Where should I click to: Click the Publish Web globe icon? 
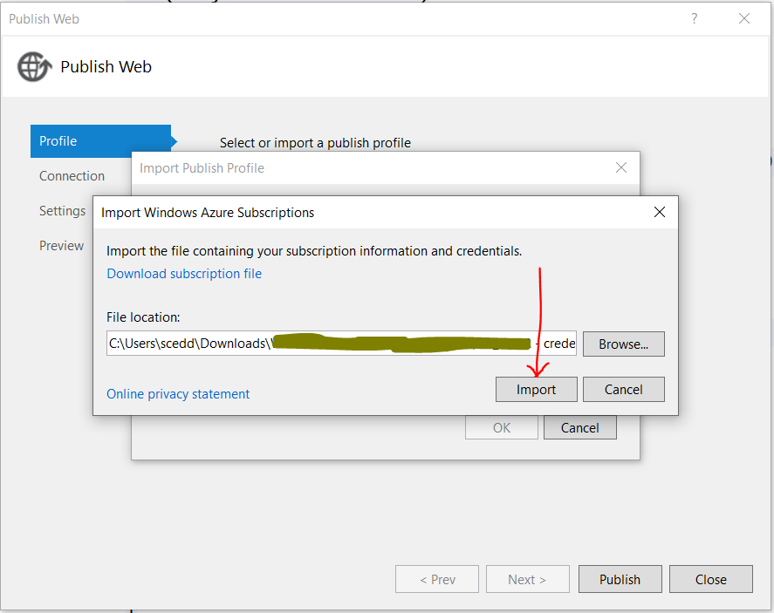click(35, 66)
